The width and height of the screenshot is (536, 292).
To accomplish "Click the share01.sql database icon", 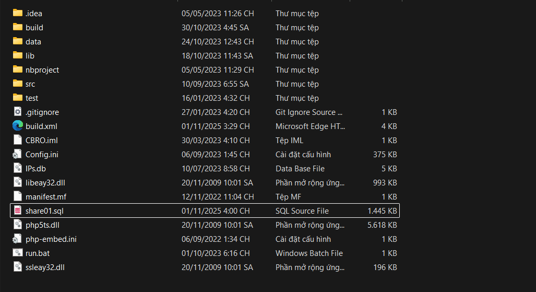I will (x=17, y=211).
